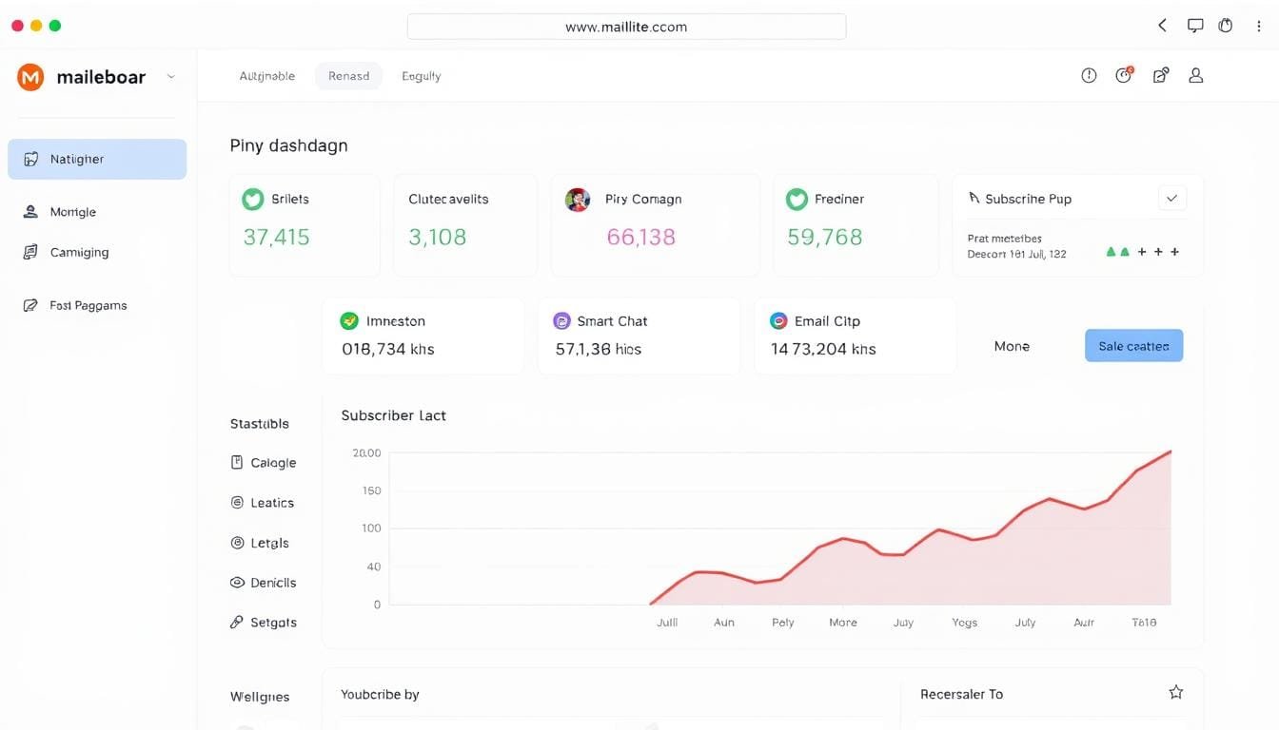
Task: Open Camiging in the sidebar
Action: (79, 252)
